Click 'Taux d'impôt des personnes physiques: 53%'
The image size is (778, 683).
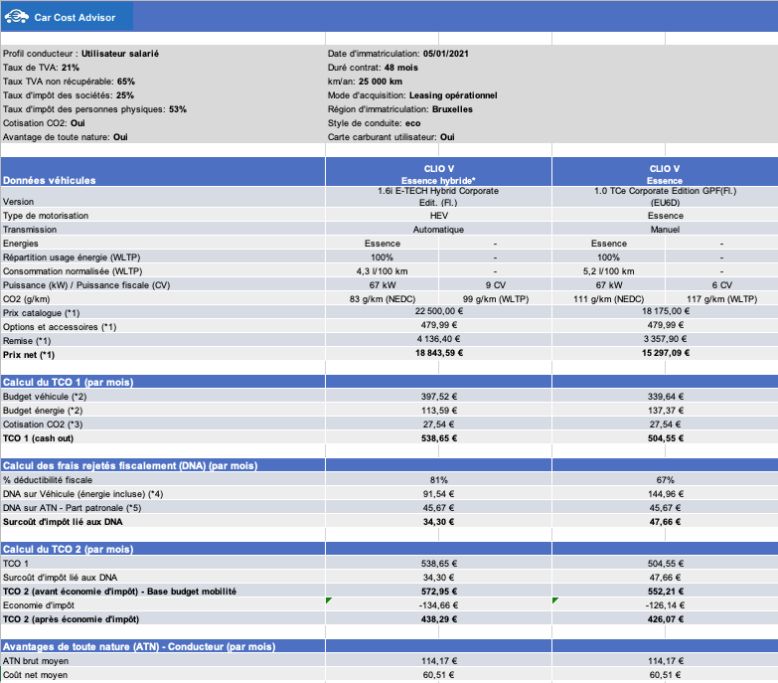pos(94,109)
